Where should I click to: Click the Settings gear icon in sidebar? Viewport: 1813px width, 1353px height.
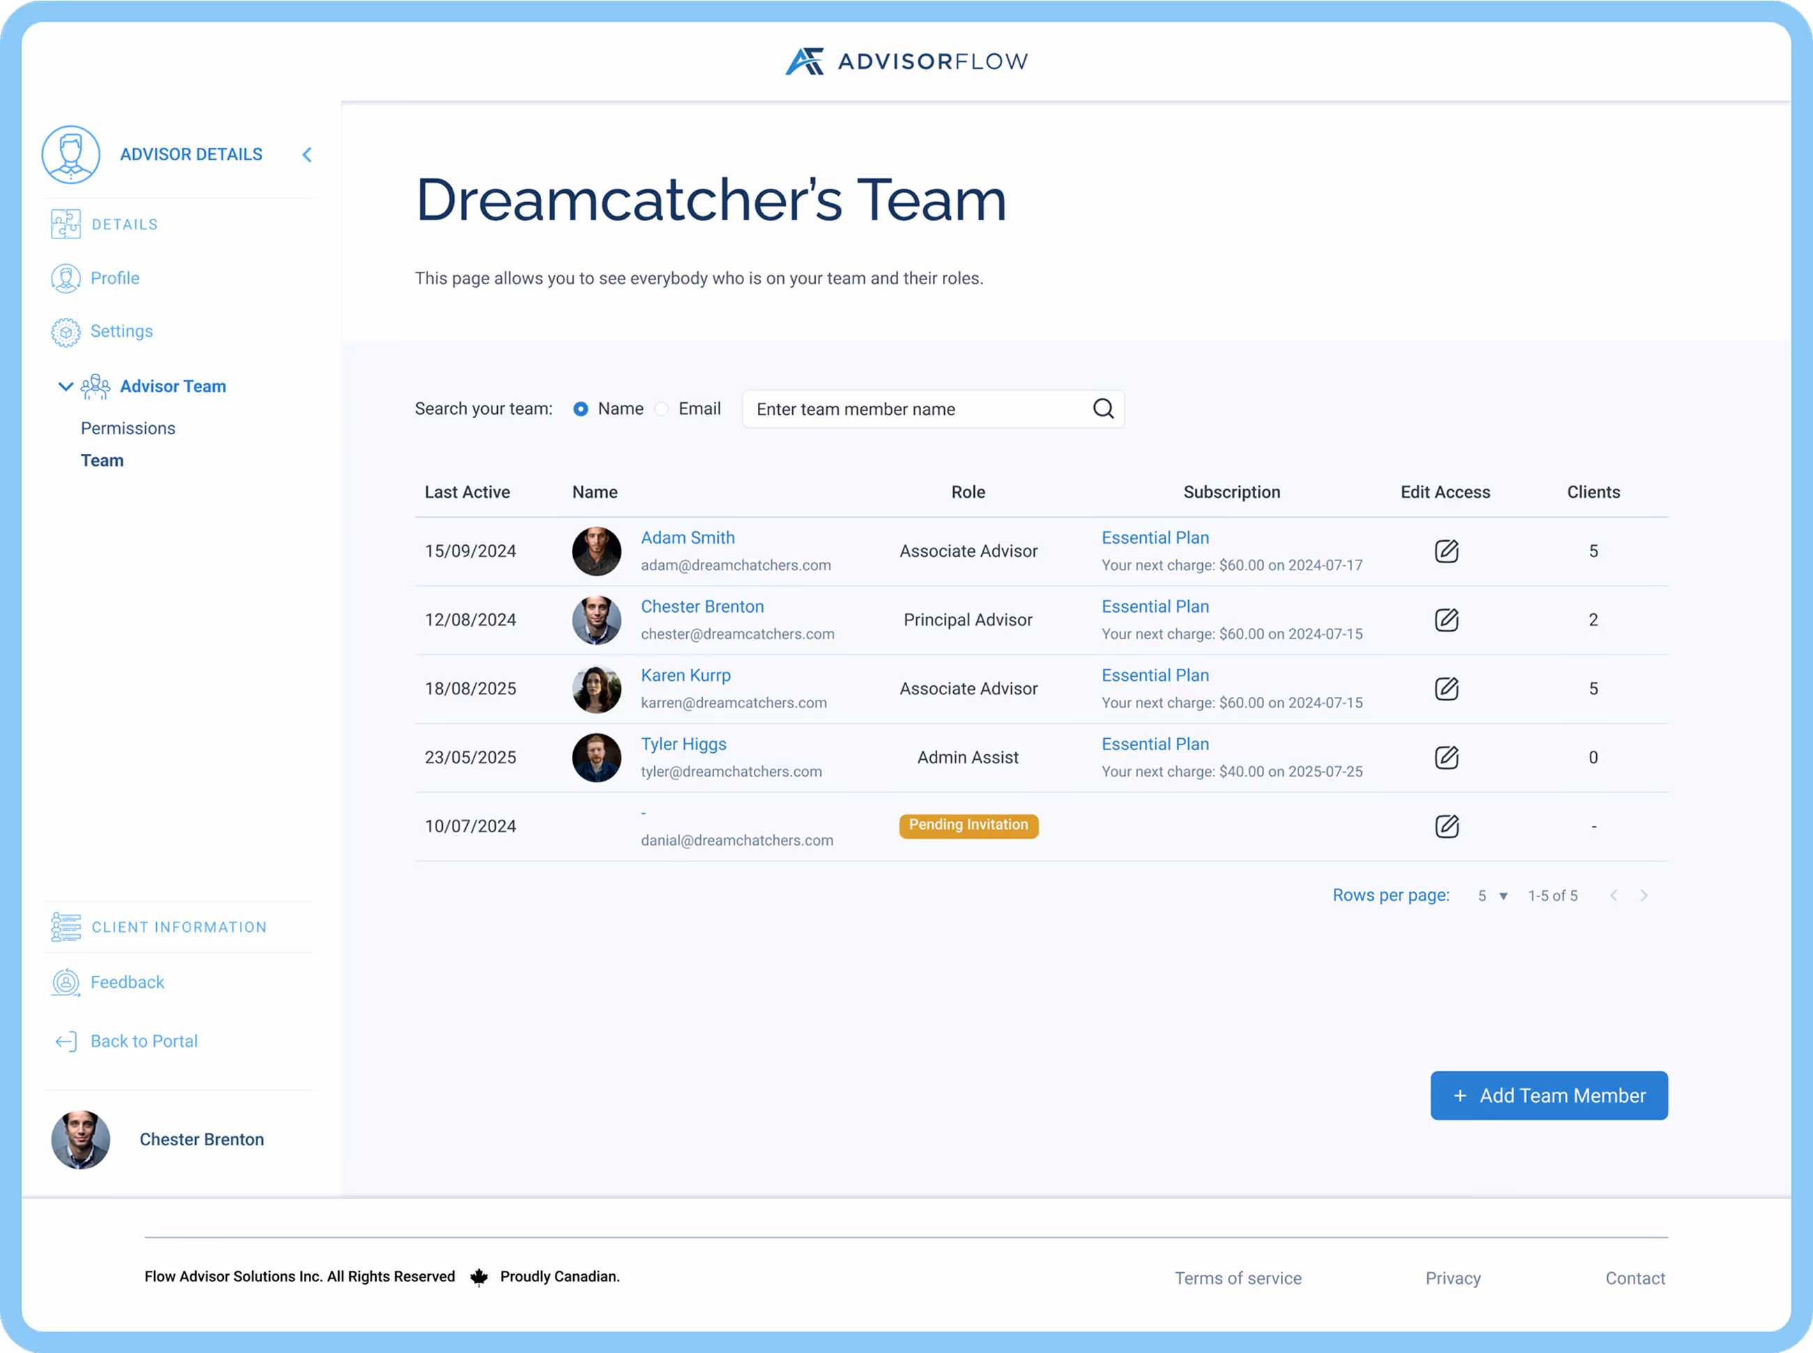66,332
